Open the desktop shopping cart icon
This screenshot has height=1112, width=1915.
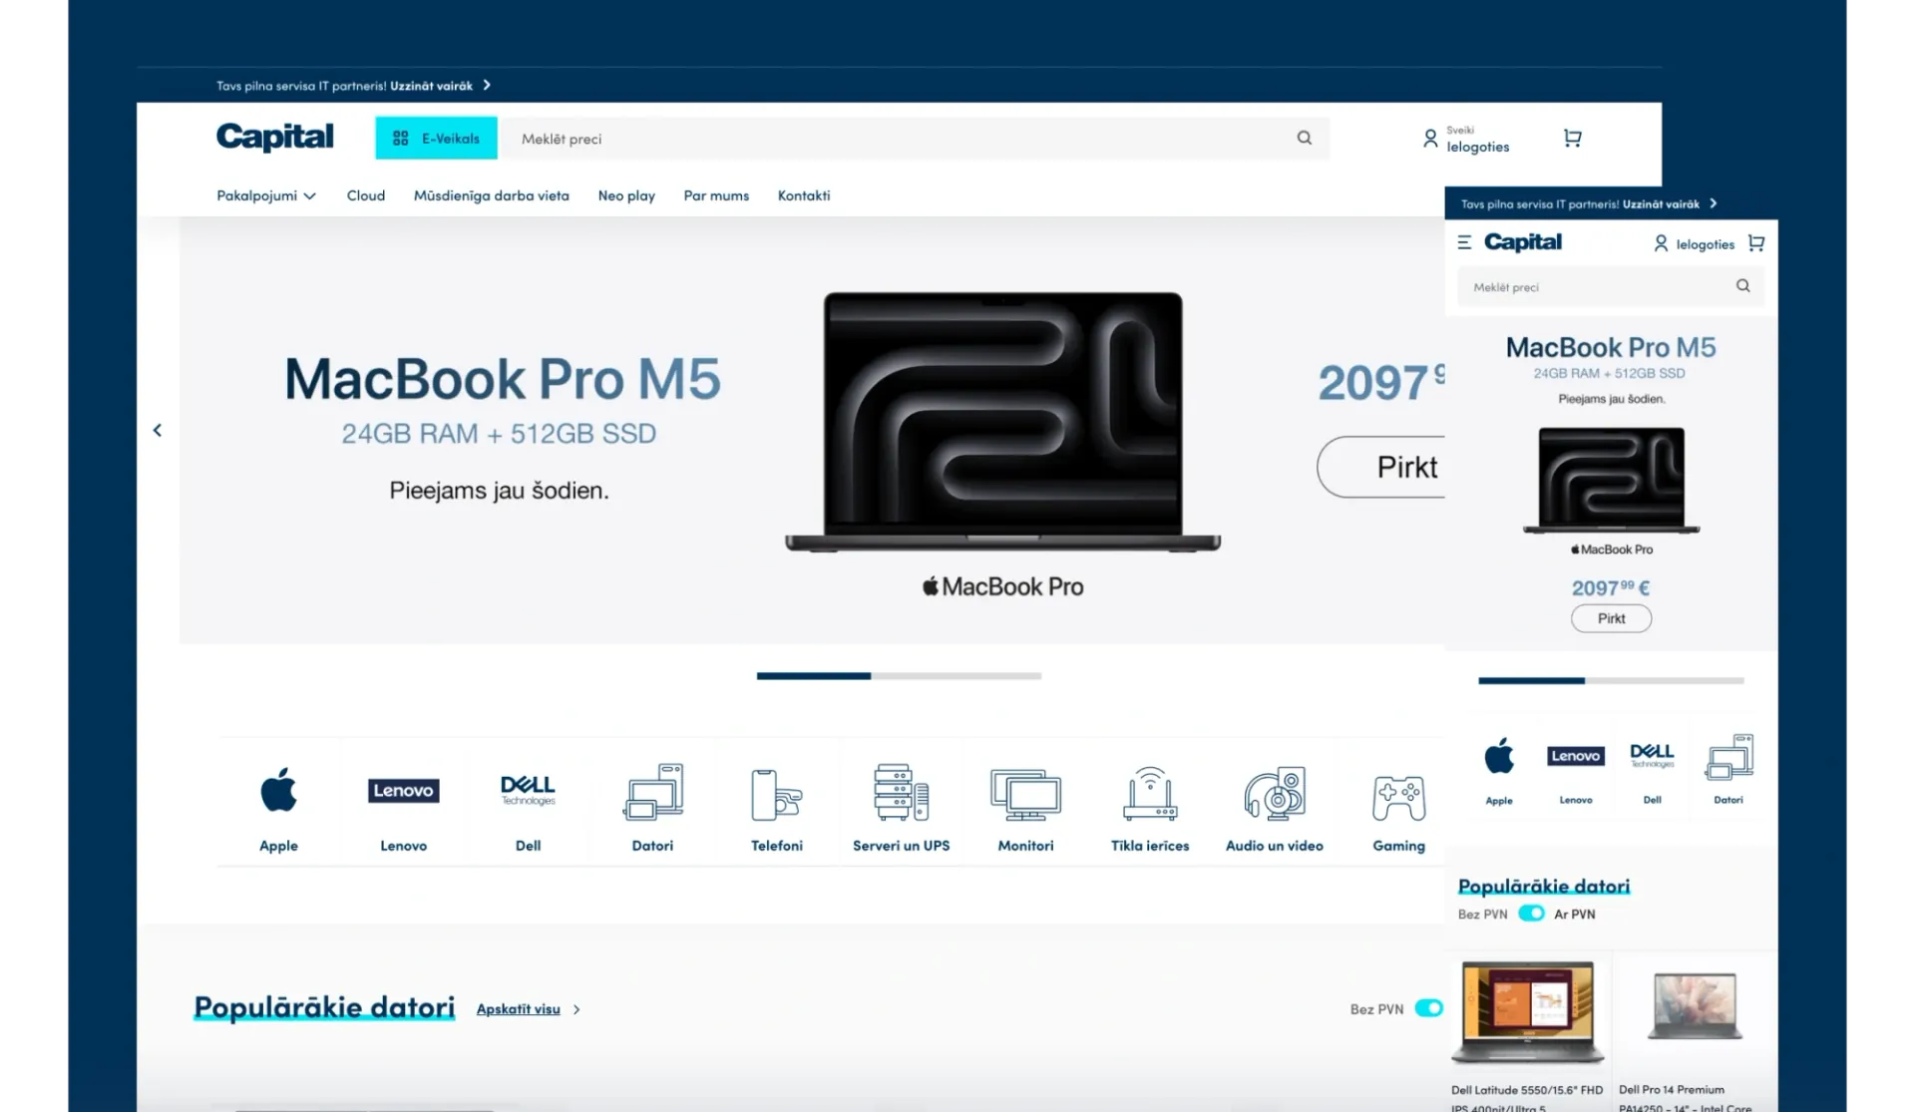[1572, 139]
